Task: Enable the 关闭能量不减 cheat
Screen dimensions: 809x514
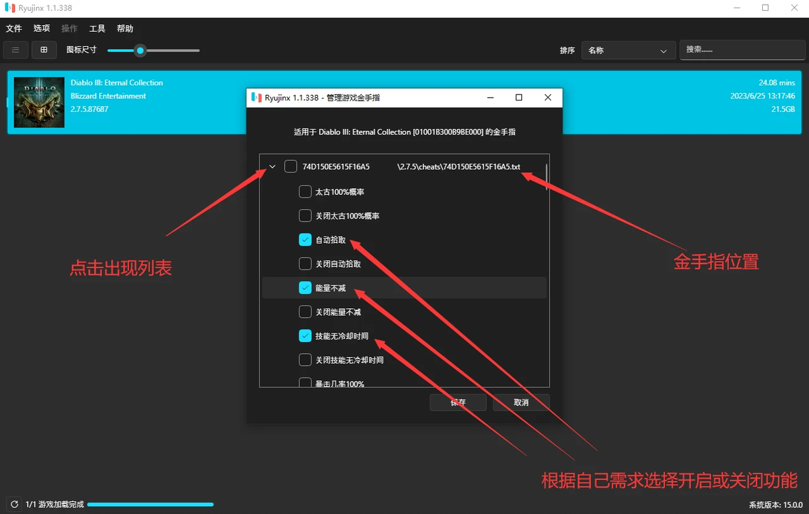Action: (305, 312)
